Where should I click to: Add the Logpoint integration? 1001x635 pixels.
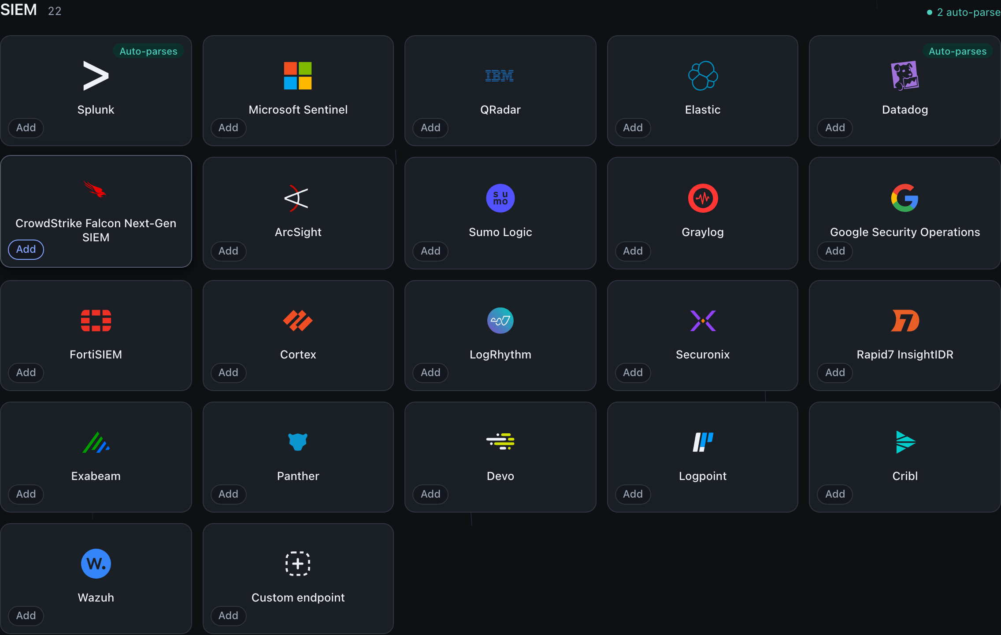click(633, 494)
